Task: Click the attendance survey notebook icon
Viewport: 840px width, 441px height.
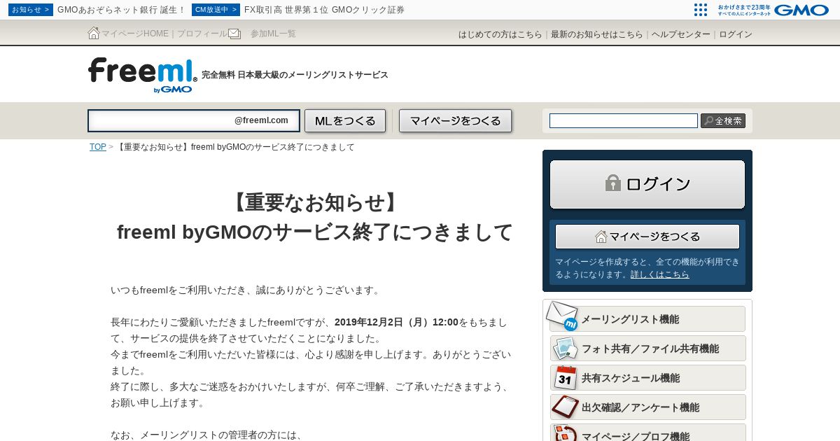Action: click(x=564, y=407)
